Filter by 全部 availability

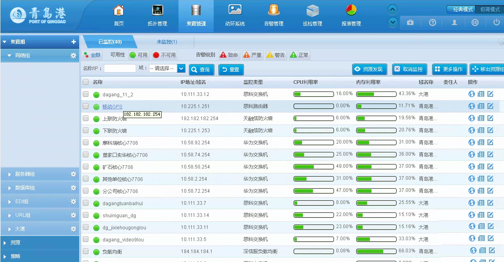click(x=92, y=55)
